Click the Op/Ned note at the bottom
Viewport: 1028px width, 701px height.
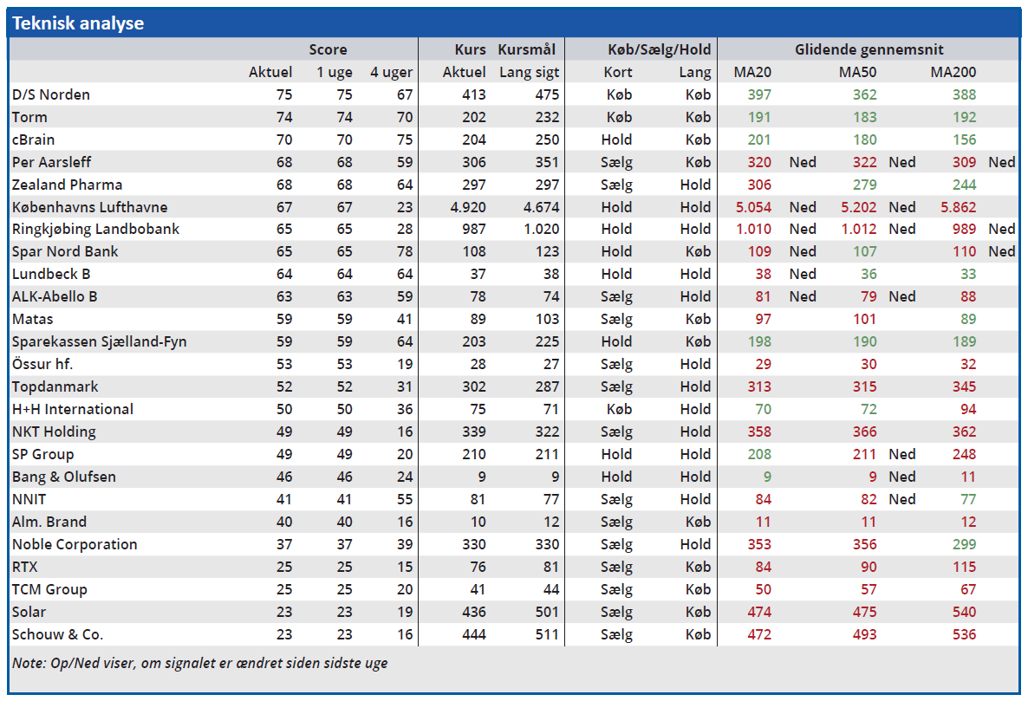click(199, 663)
